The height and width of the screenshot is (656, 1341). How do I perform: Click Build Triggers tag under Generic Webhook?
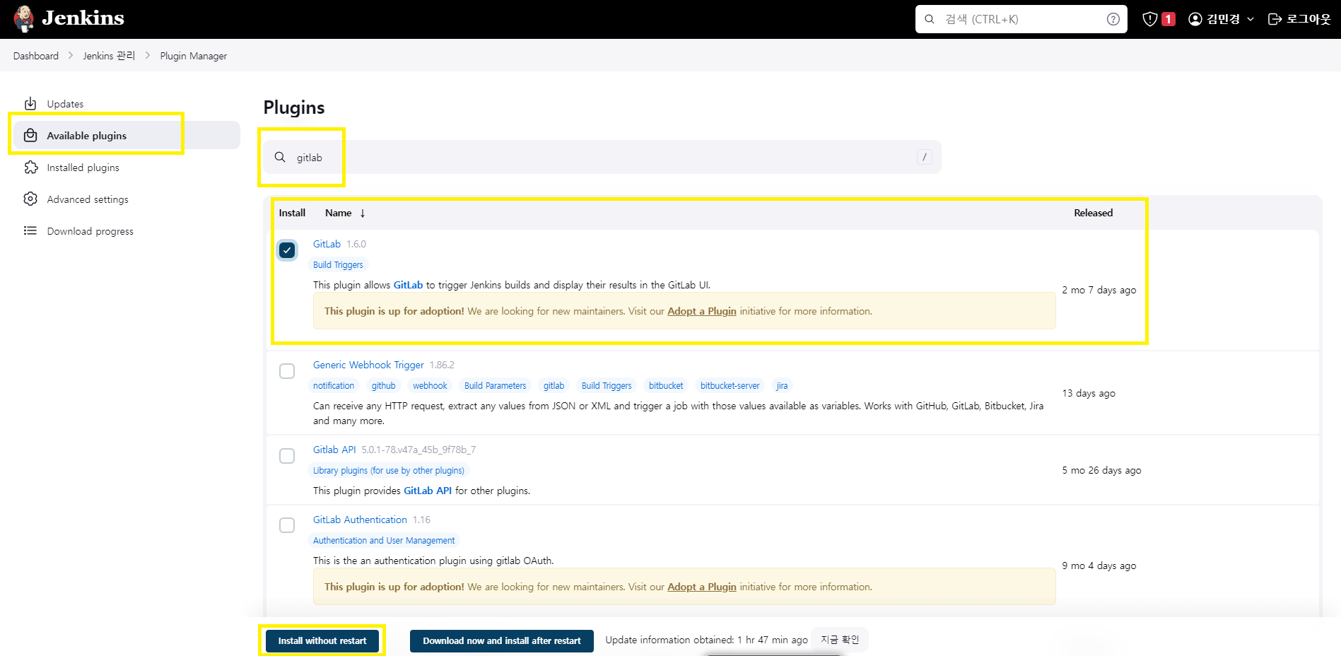607,386
